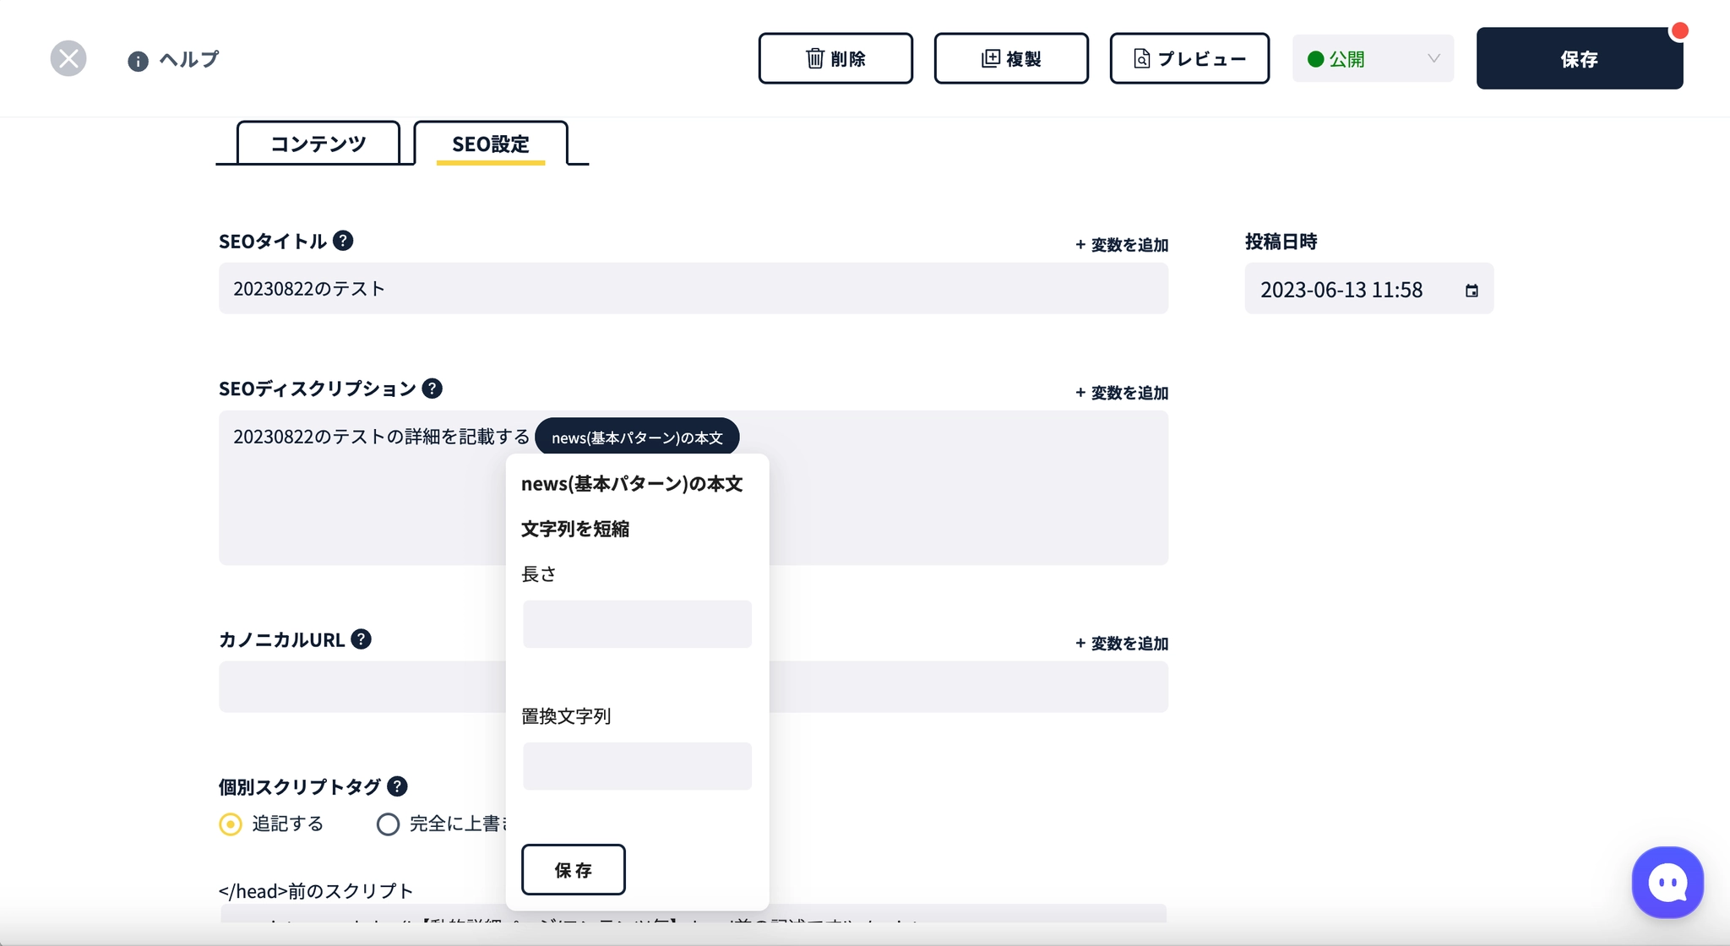This screenshot has height=946, width=1730.
Task: Show help for SEOディスクリプション question icon
Action: pos(432,389)
